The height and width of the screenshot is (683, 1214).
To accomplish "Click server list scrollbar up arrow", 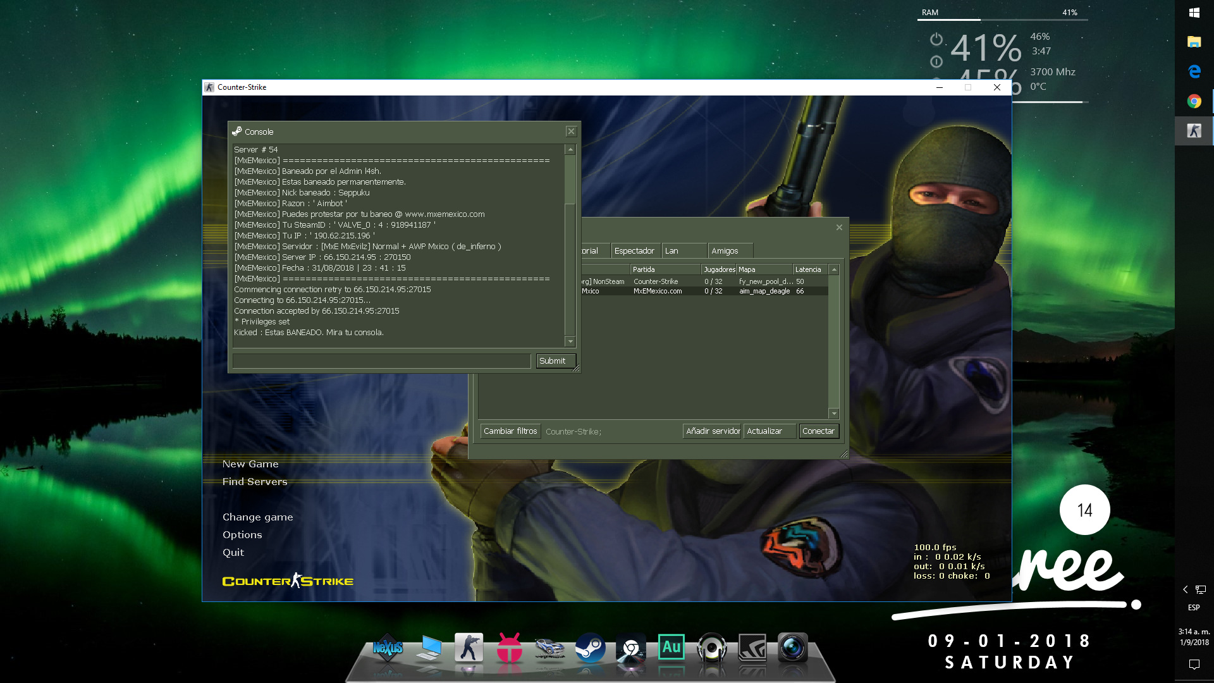I will pyautogui.click(x=834, y=270).
